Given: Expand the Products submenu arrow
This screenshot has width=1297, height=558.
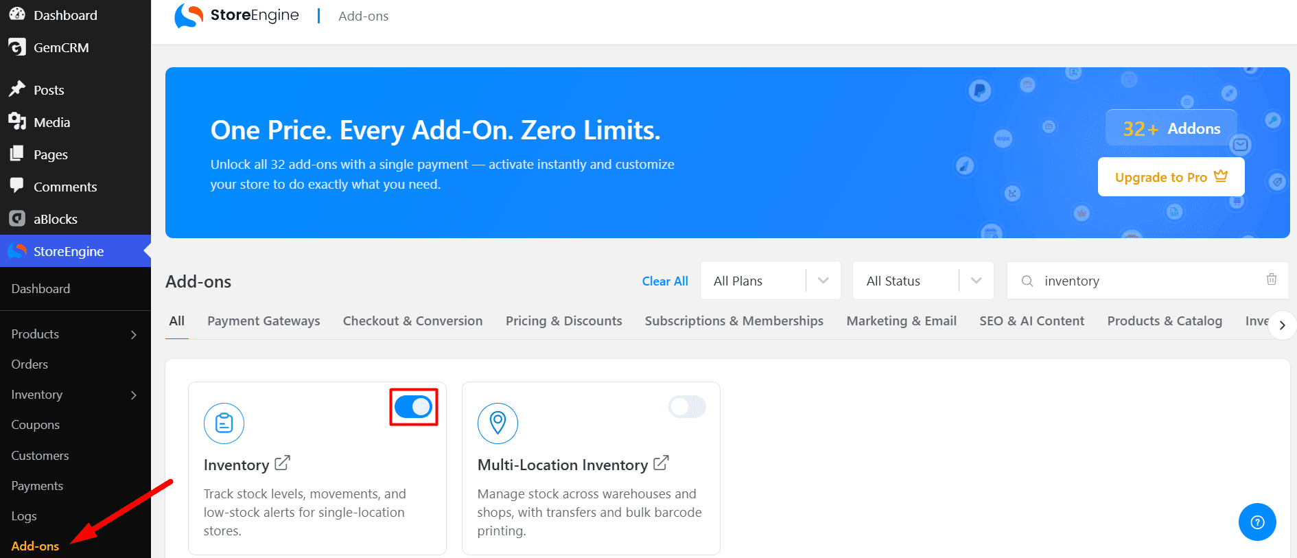Looking at the screenshot, I should pyautogui.click(x=134, y=334).
